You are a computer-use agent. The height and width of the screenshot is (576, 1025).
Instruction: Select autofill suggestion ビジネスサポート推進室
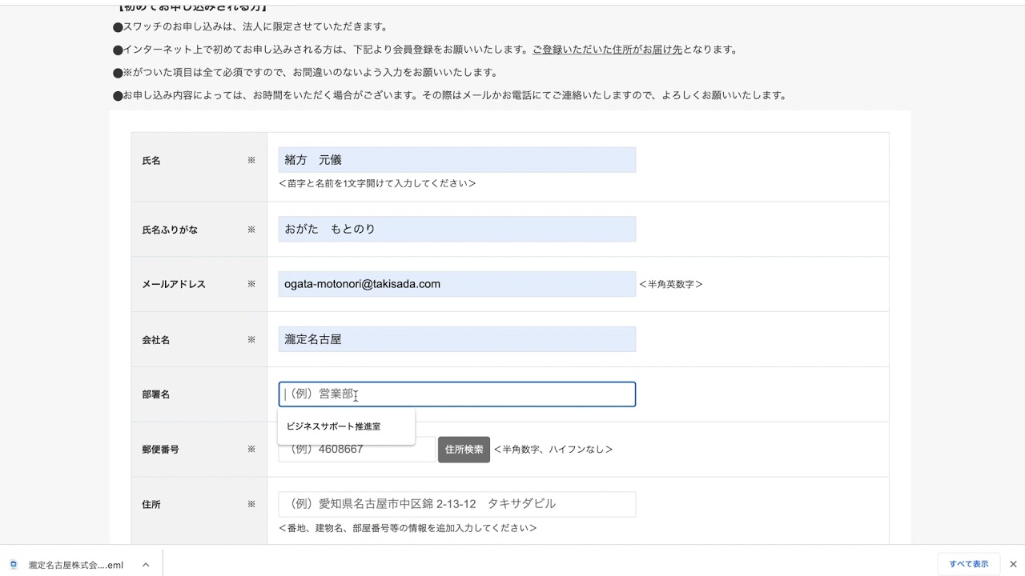pyautogui.click(x=346, y=426)
